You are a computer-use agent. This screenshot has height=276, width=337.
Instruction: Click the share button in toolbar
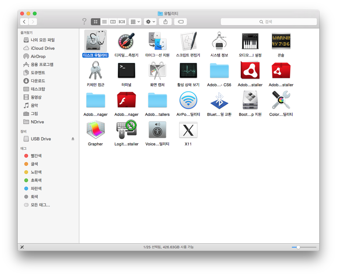(x=165, y=22)
